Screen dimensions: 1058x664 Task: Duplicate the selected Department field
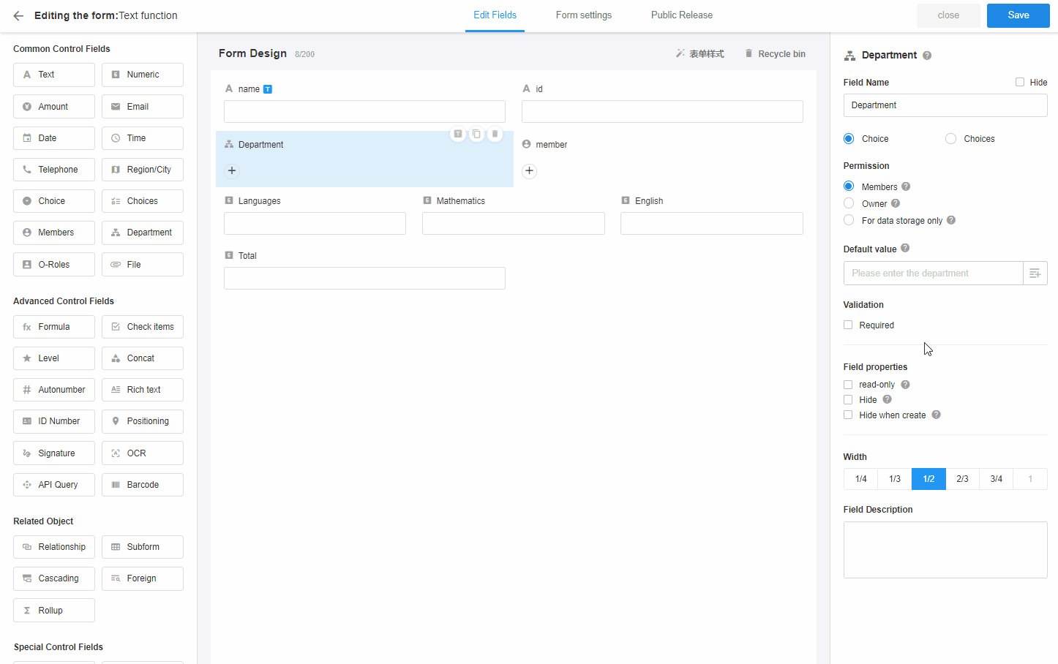(476, 134)
